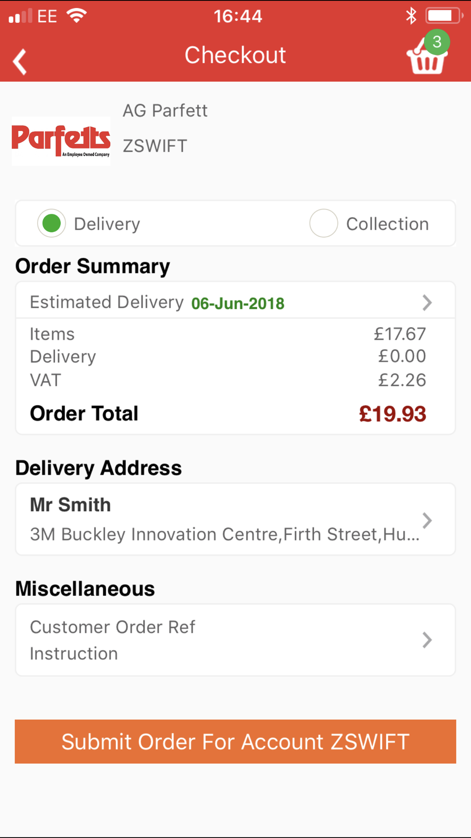The height and width of the screenshot is (838, 471).
Task: Tap the battery indicator icon
Action: (x=444, y=16)
